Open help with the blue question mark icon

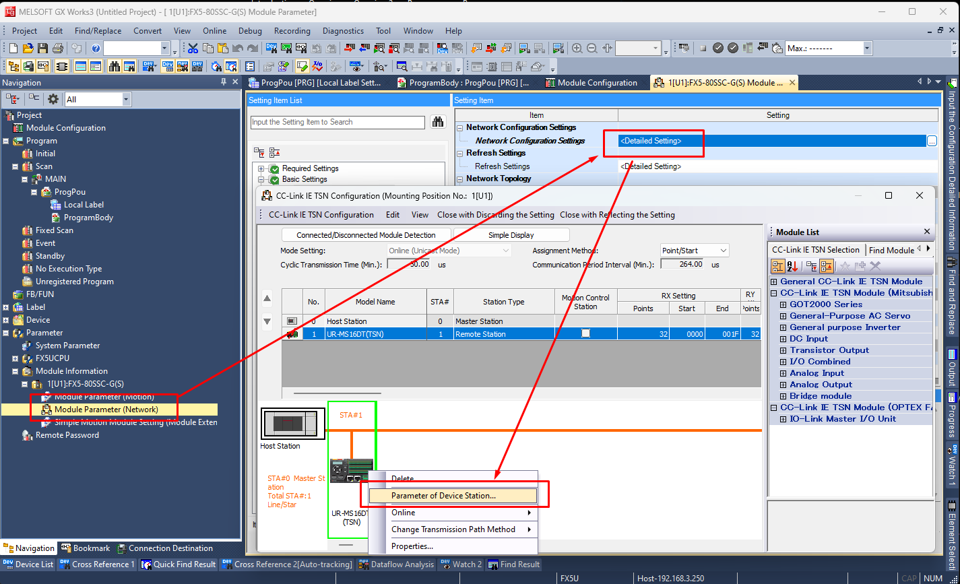point(96,48)
